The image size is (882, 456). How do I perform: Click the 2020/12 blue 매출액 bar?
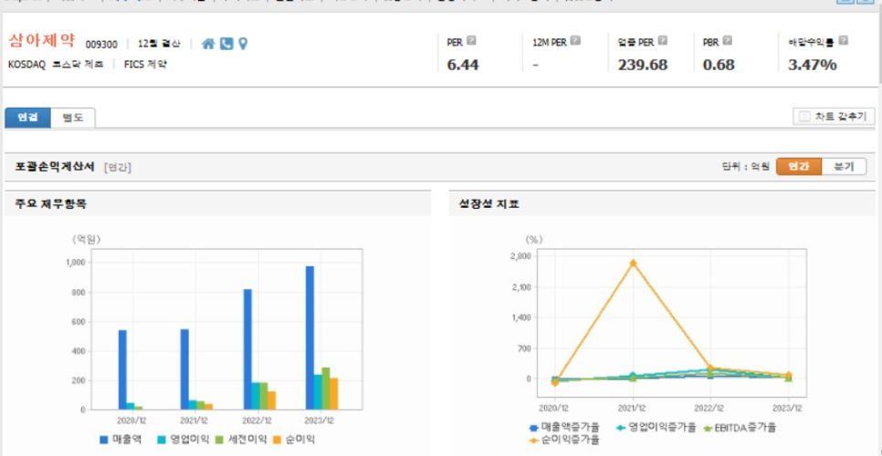tap(122, 369)
